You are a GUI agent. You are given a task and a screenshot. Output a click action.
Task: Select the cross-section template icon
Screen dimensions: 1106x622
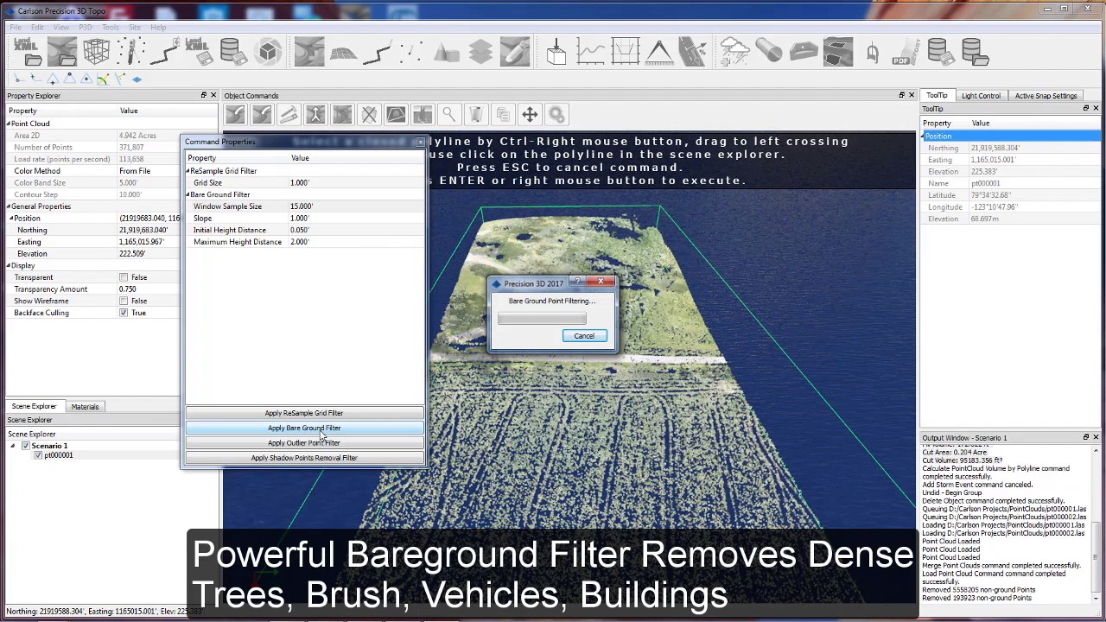pyautogui.click(x=625, y=52)
